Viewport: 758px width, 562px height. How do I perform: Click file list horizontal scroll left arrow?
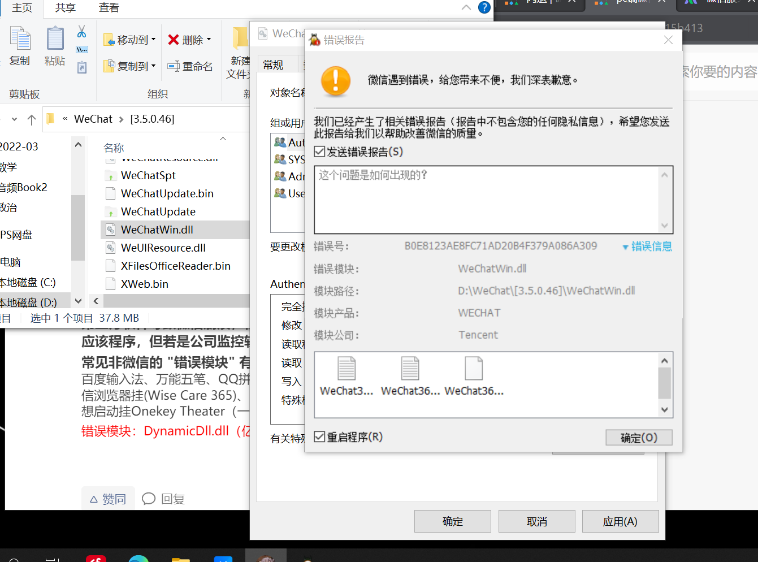96,301
